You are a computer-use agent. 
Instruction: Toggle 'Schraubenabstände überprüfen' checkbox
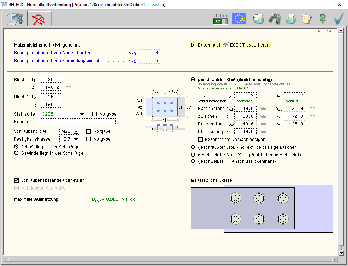point(17,180)
